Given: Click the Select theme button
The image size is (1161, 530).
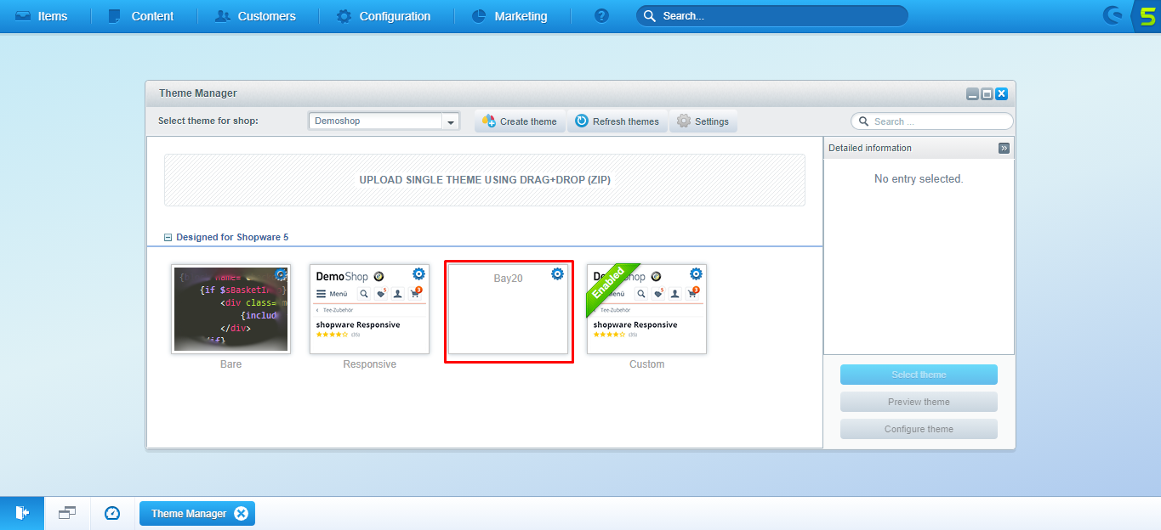Looking at the screenshot, I should coord(919,374).
